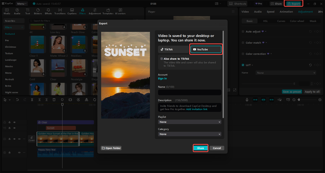Hide the main video track with eye icon

[14, 139]
